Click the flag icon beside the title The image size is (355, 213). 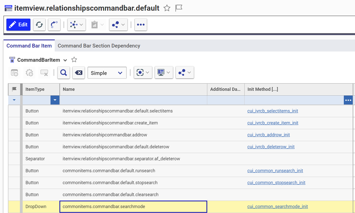pyautogui.click(x=179, y=8)
